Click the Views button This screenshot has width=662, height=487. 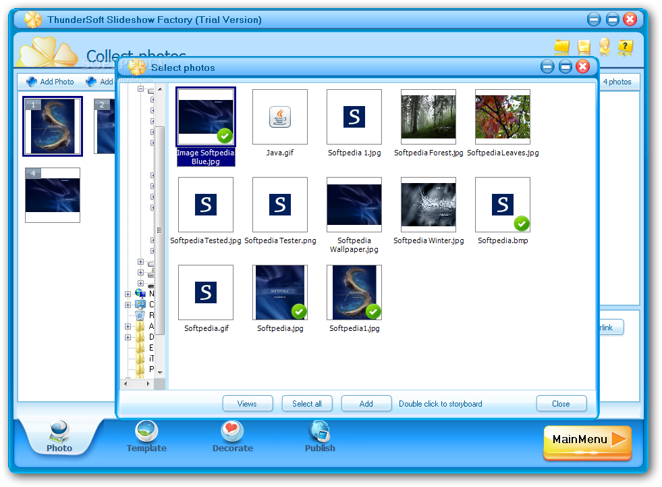pyautogui.click(x=248, y=404)
